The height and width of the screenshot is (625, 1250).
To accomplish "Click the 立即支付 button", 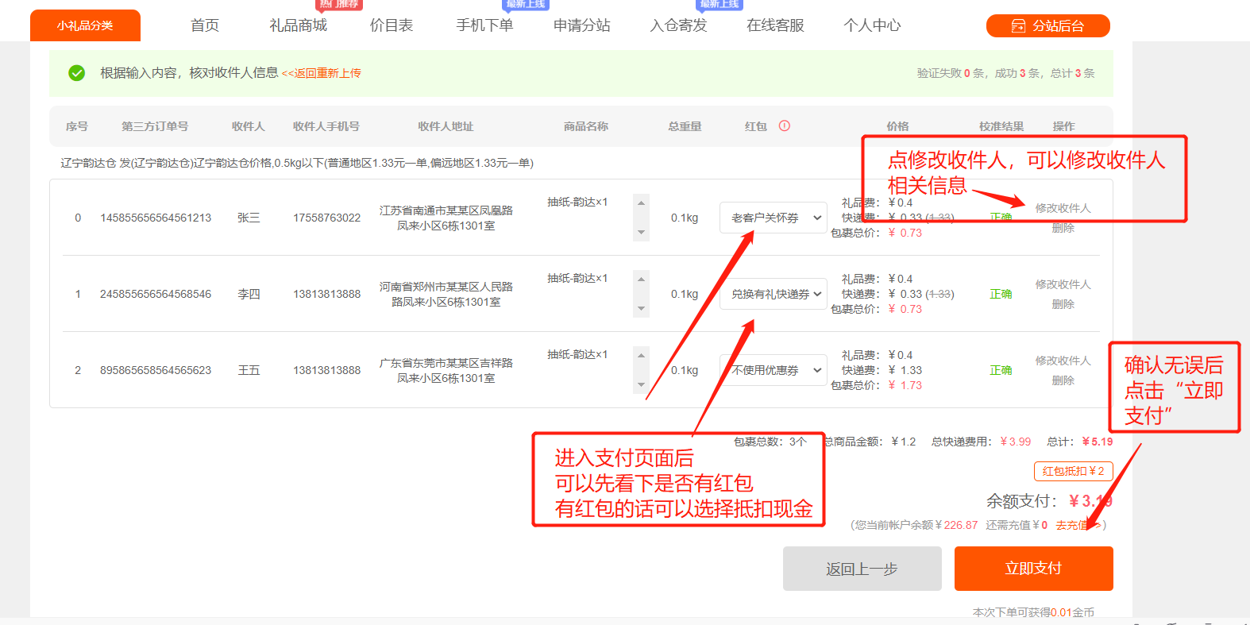I will [x=1033, y=569].
